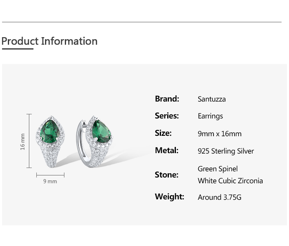Click the Stone: label
Viewport: 289px width, 246px height.
pos(166,175)
